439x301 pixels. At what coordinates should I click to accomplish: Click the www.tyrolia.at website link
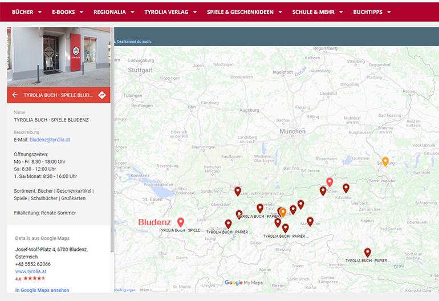pos(31,271)
